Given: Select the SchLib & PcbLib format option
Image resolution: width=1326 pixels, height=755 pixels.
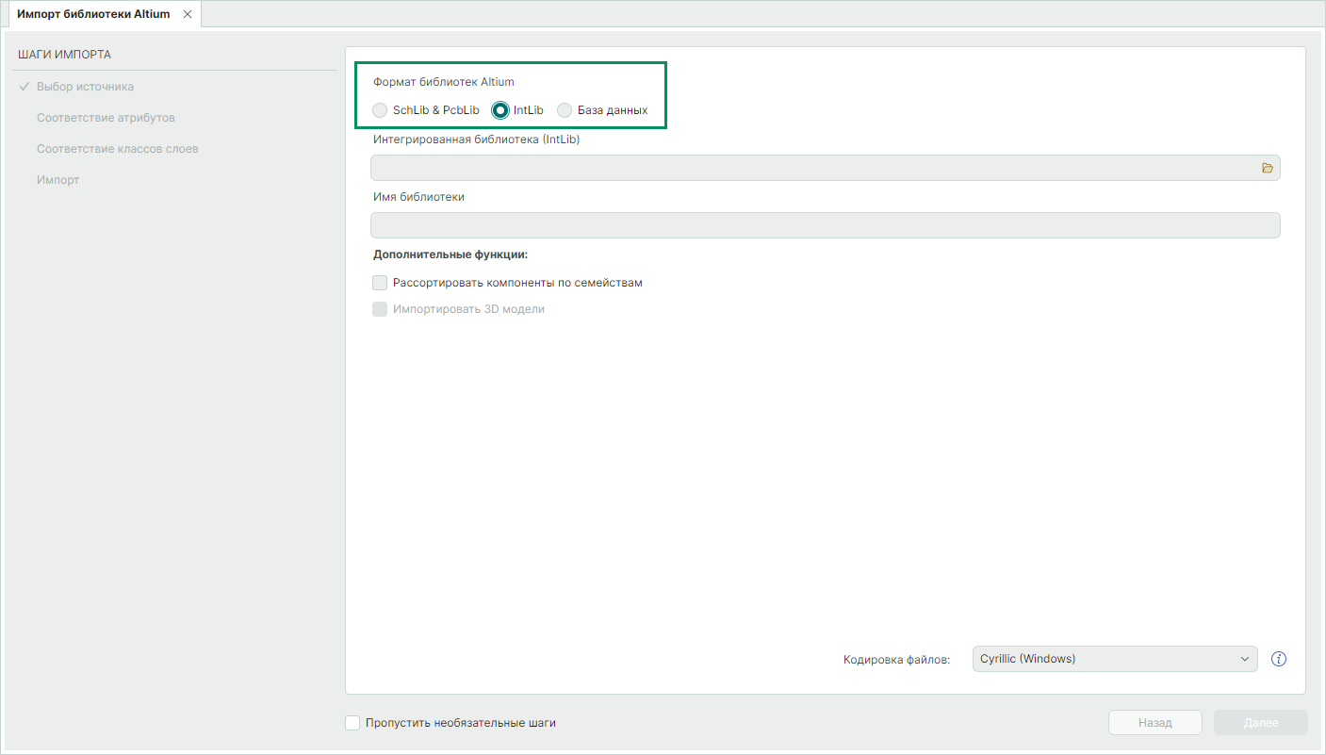Looking at the screenshot, I should click(x=380, y=110).
